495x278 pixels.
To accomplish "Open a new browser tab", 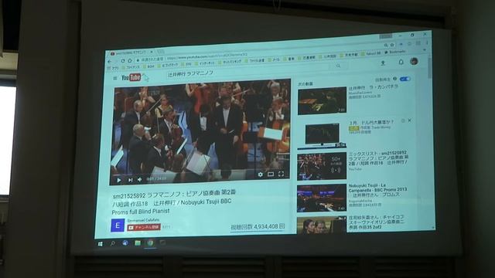I will (x=161, y=51).
